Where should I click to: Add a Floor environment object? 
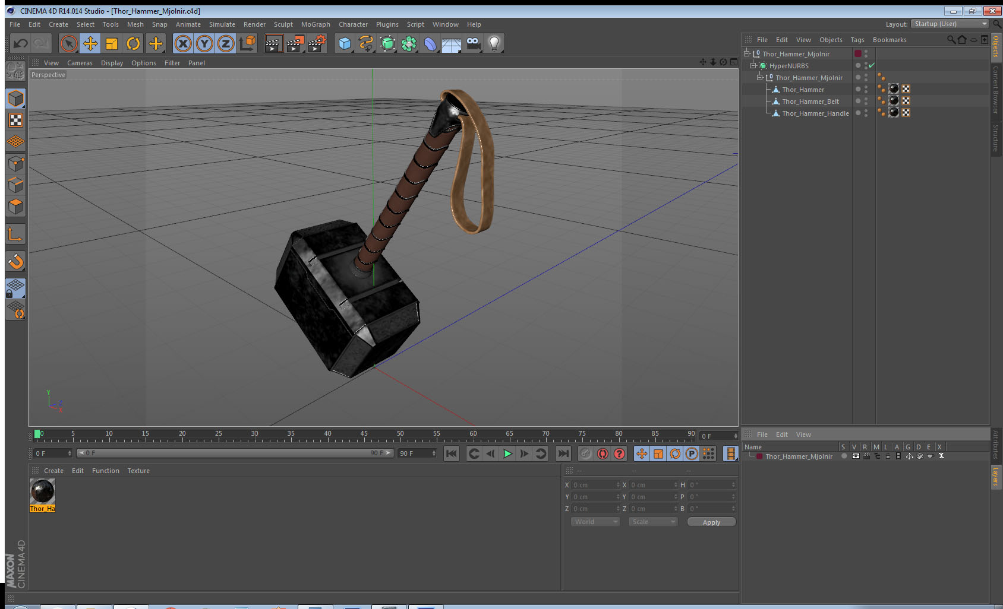452,43
